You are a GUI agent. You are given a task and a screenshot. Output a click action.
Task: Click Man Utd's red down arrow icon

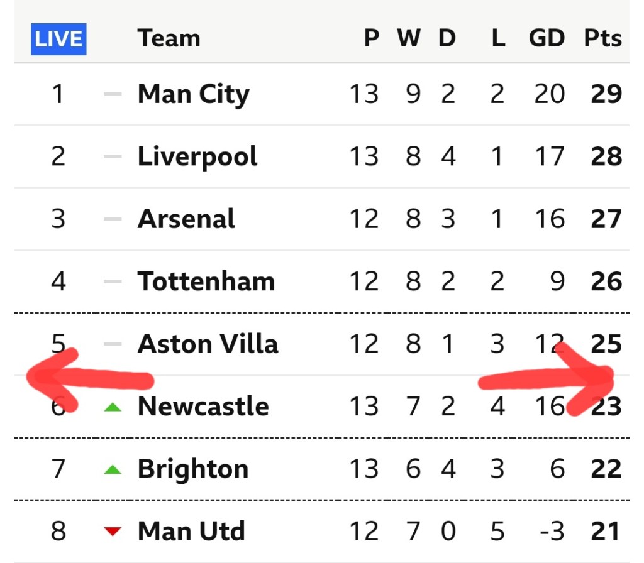click(113, 532)
